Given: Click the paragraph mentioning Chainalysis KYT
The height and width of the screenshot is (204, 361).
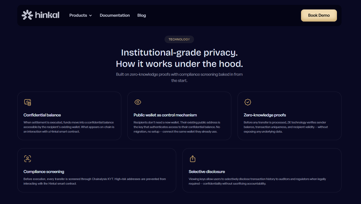Looking at the screenshot, I should click(95, 181).
